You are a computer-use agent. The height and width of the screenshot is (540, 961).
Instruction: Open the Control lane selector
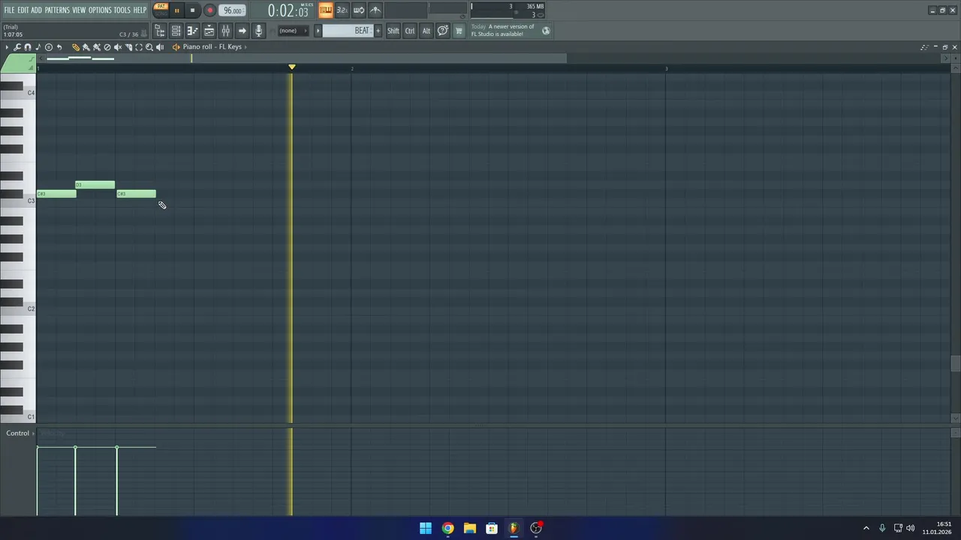pos(20,433)
